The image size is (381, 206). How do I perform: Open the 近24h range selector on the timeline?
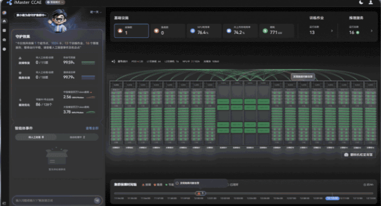point(369,185)
